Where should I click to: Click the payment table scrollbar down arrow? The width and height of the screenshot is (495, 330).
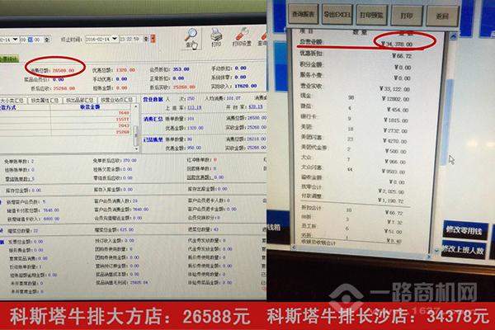pyautogui.click(x=136, y=148)
